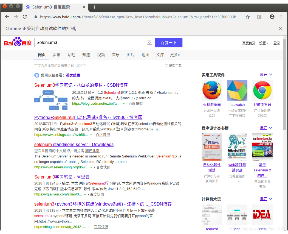The image size is (288, 234).
Task: Reload the page with refresh icon
Action: pos(25,17)
